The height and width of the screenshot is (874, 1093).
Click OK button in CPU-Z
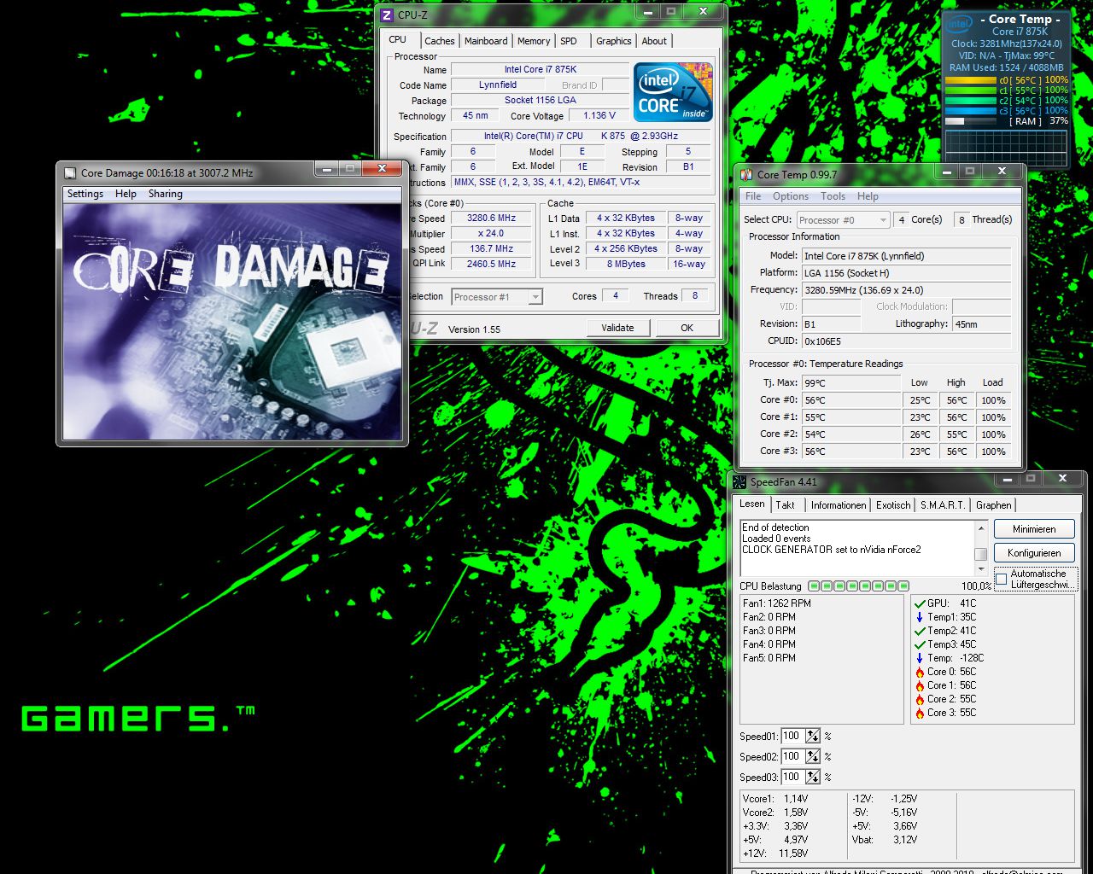point(687,328)
